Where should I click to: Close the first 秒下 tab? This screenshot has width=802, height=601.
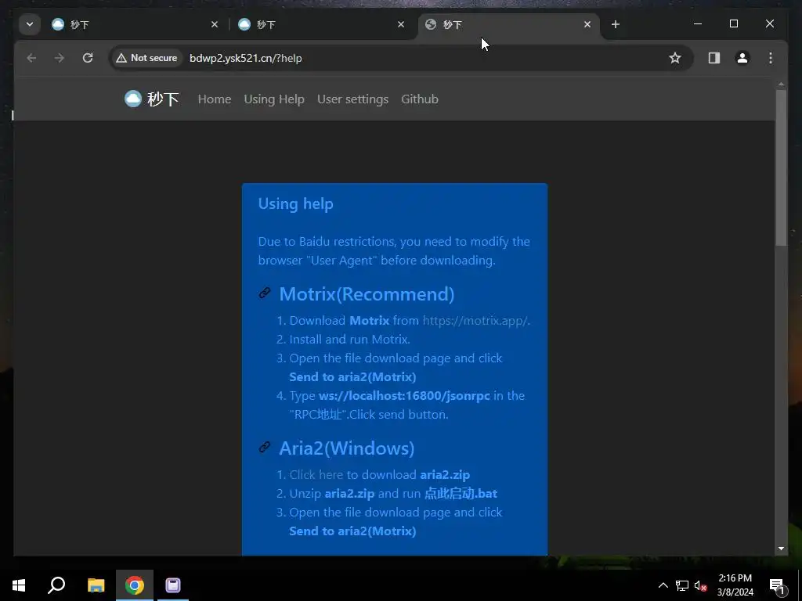[x=215, y=24]
